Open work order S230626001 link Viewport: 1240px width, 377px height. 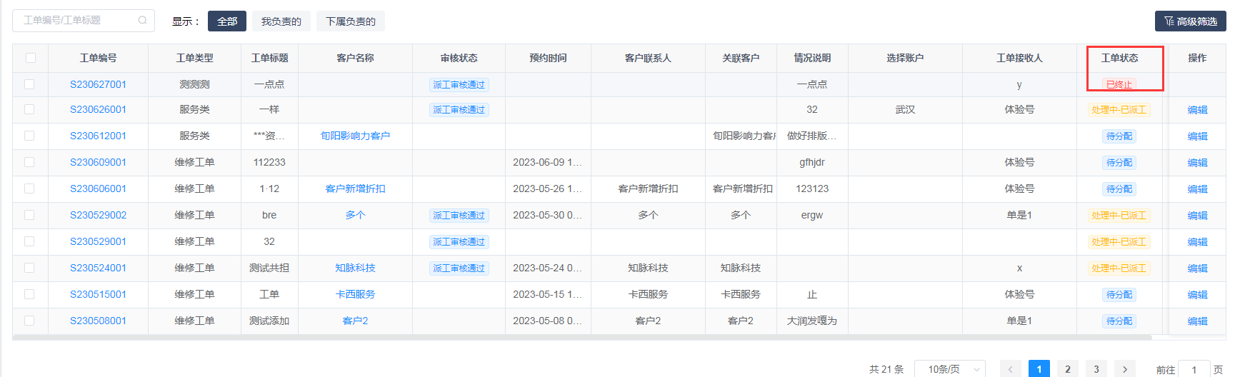pos(98,109)
